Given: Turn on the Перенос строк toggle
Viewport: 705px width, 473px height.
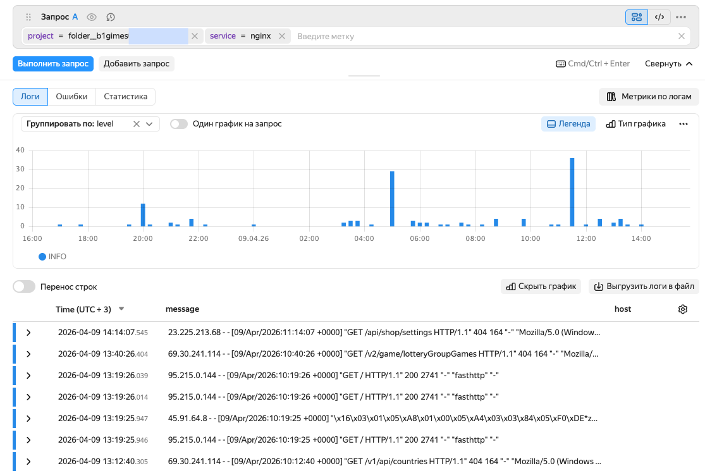Looking at the screenshot, I should (x=24, y=286).
